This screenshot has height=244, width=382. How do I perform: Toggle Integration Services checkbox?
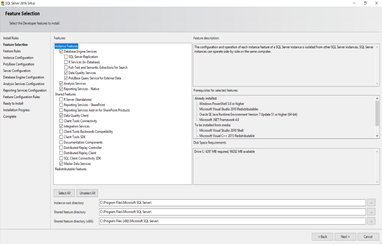click(61, 126)
